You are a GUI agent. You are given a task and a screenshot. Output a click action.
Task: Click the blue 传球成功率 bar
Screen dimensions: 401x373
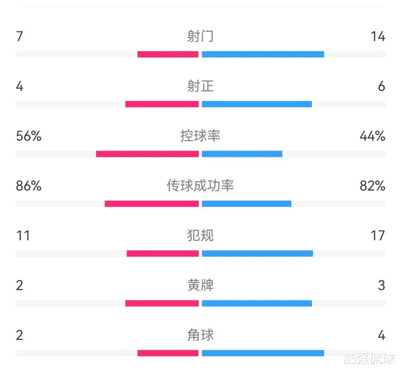[247, 204]
